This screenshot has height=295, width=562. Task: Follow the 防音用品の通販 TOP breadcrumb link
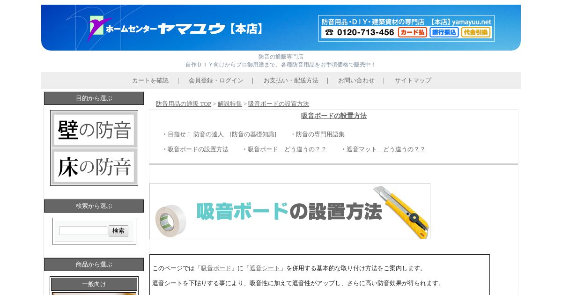[184, 104]
